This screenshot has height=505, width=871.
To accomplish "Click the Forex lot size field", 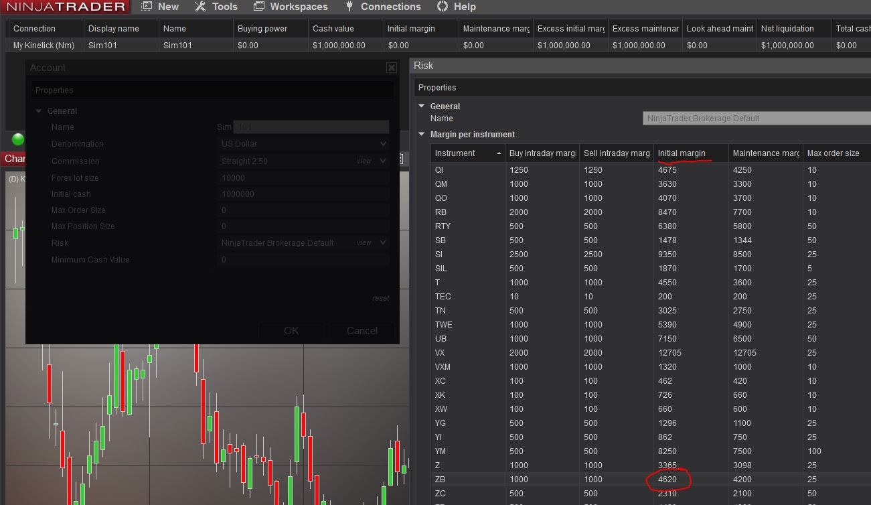I will click(305, 178).
